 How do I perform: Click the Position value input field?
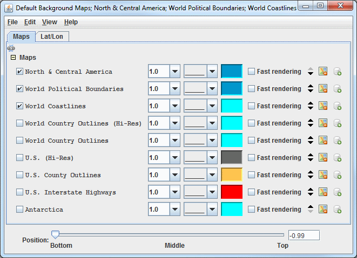tap(304, 235)
